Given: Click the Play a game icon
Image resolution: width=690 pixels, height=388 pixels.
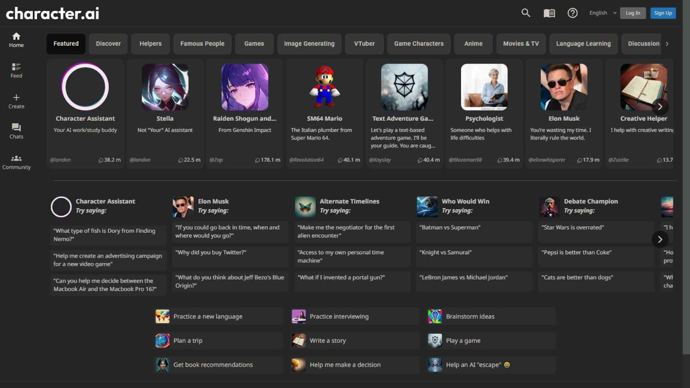Looking at the screenshot, I should tap(435, 341).
